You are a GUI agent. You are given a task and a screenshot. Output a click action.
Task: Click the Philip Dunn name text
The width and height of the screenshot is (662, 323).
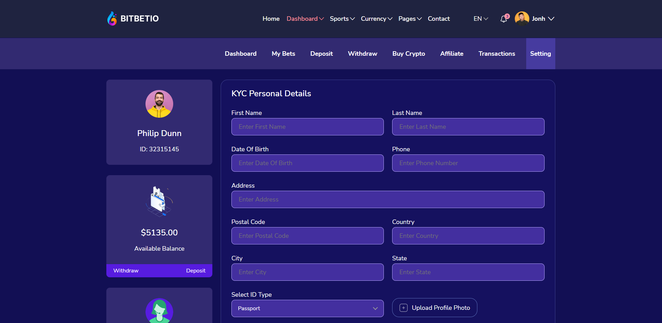pyautogui.click(x=159, y=133)
